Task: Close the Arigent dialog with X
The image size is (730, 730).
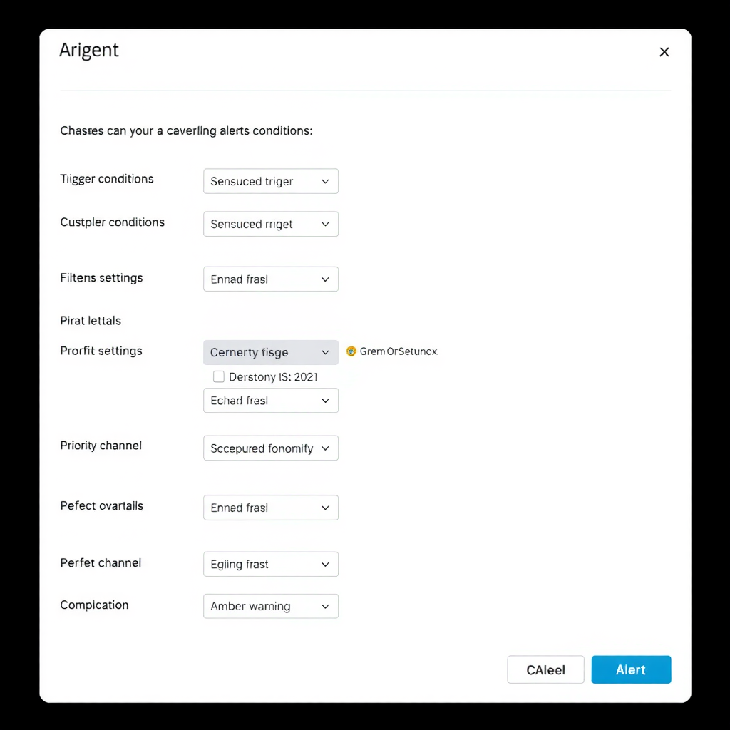Action: (x=664, y=52)
